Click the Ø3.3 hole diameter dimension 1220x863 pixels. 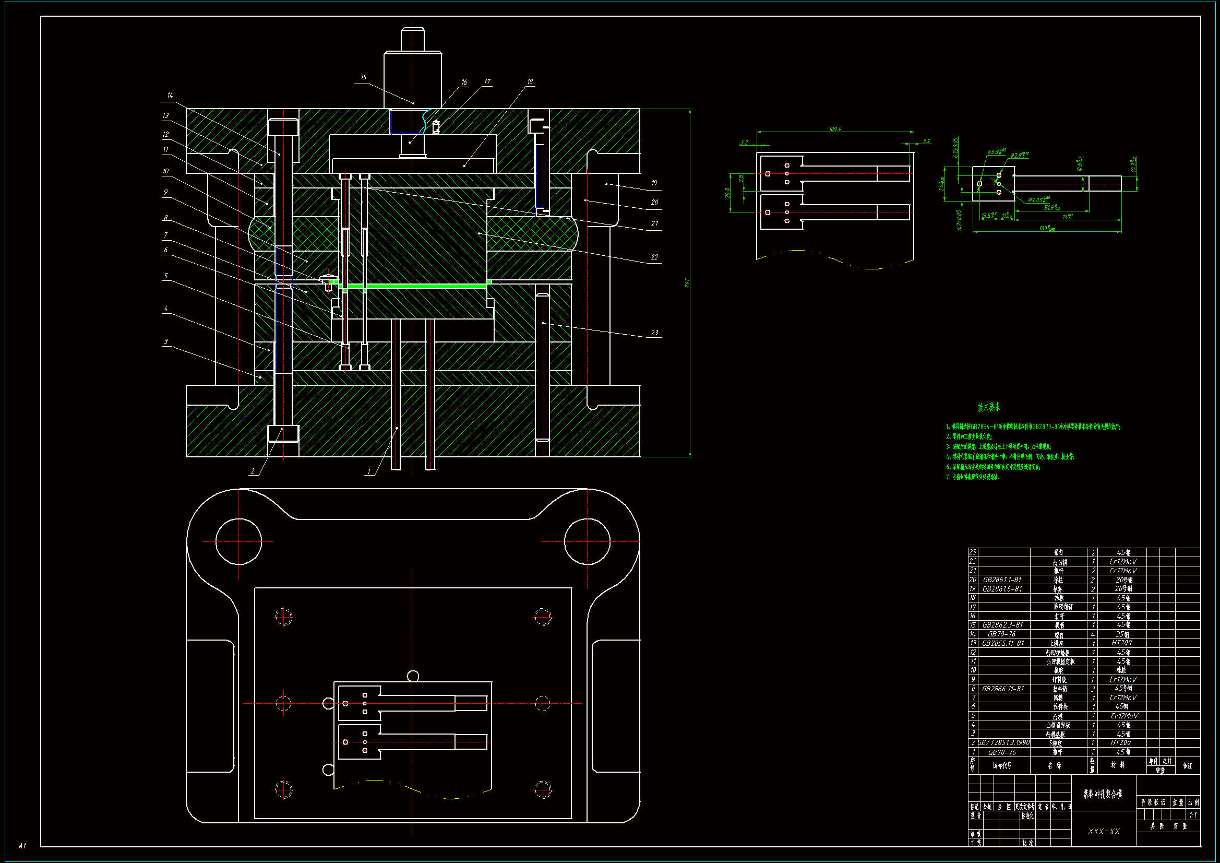coord(995,151)
